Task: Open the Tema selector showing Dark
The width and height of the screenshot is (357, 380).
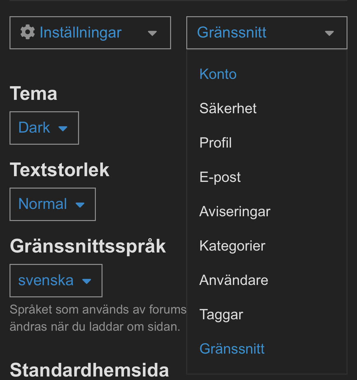Action: 44,128
